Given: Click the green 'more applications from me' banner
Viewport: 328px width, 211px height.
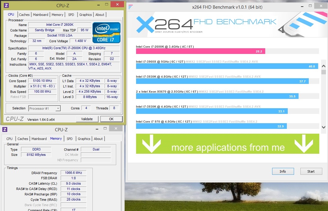Looking at the screenshot, I should tap(228, 144).
